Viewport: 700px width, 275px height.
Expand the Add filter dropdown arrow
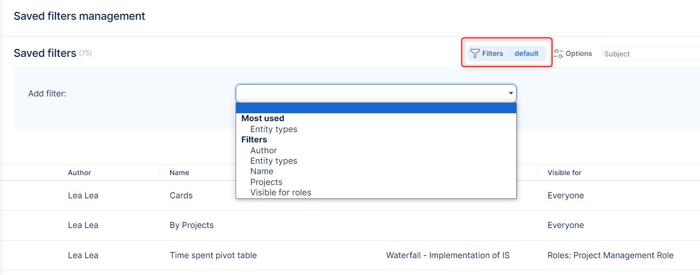click(x=510, y=93)
